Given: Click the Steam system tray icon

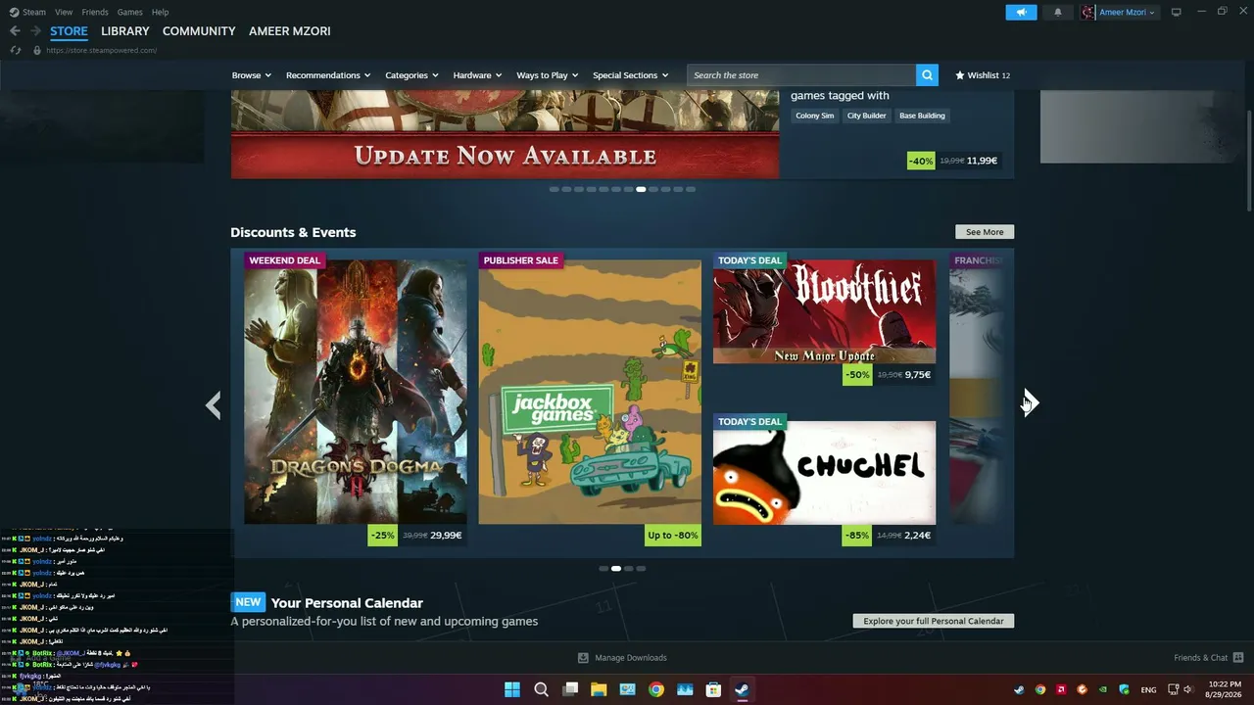Looking at the screenshot, I should click(x=1019, y=689).
